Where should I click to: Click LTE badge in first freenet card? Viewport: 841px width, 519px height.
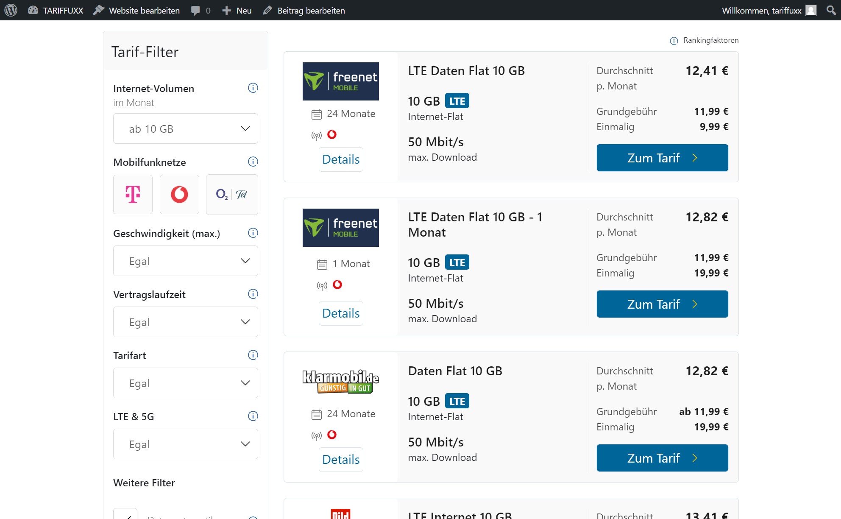click(x=457, y=101)
